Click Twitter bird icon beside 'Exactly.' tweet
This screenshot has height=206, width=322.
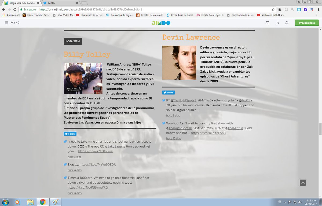[x=65, y=164]
